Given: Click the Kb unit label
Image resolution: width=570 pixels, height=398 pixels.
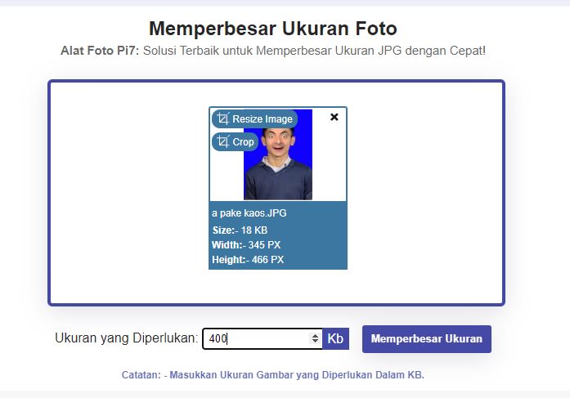Looking at the screenshot, I should (335, 338).
